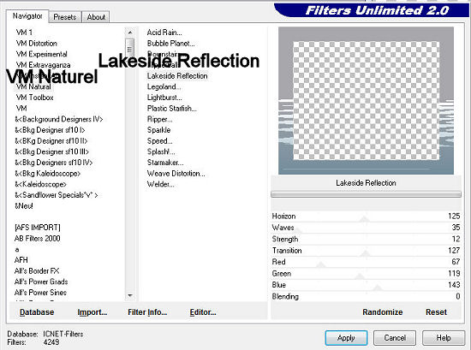471x350 pixels.
Task: Select &<Background Designers IV> category
Action: [x=59, y=119]
